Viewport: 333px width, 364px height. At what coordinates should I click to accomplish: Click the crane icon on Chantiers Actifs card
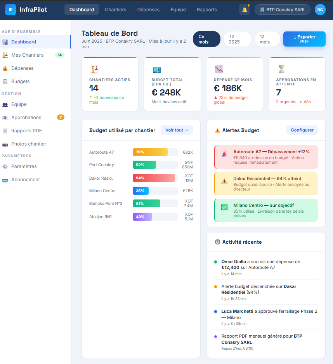95,69
